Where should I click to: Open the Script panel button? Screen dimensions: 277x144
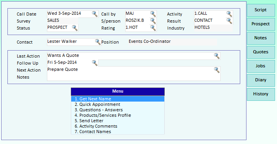click(x=261, y=10)
